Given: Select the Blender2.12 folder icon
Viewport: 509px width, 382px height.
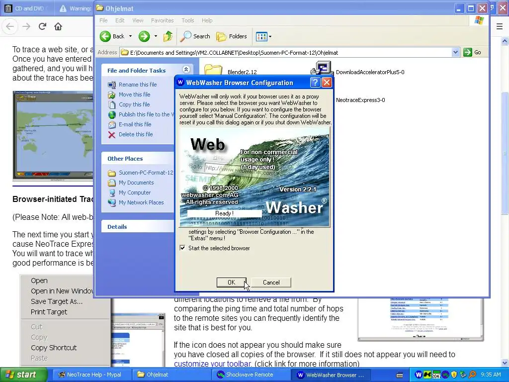Looking at the screenshot, I should click(213, 70).
